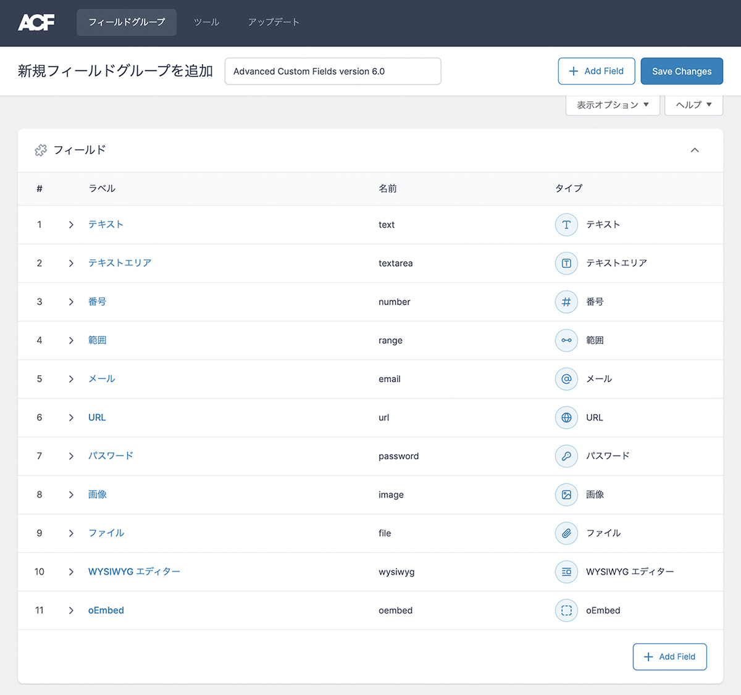The height and width of the screenshot is (695, 741).
Task: Expand the oEmbed field row chevron
Action: [x=71, y=610]
